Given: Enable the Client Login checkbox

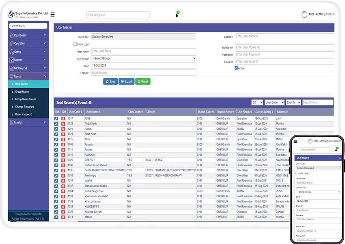Looking at the screenshot, I should click(x=75, y=44).
